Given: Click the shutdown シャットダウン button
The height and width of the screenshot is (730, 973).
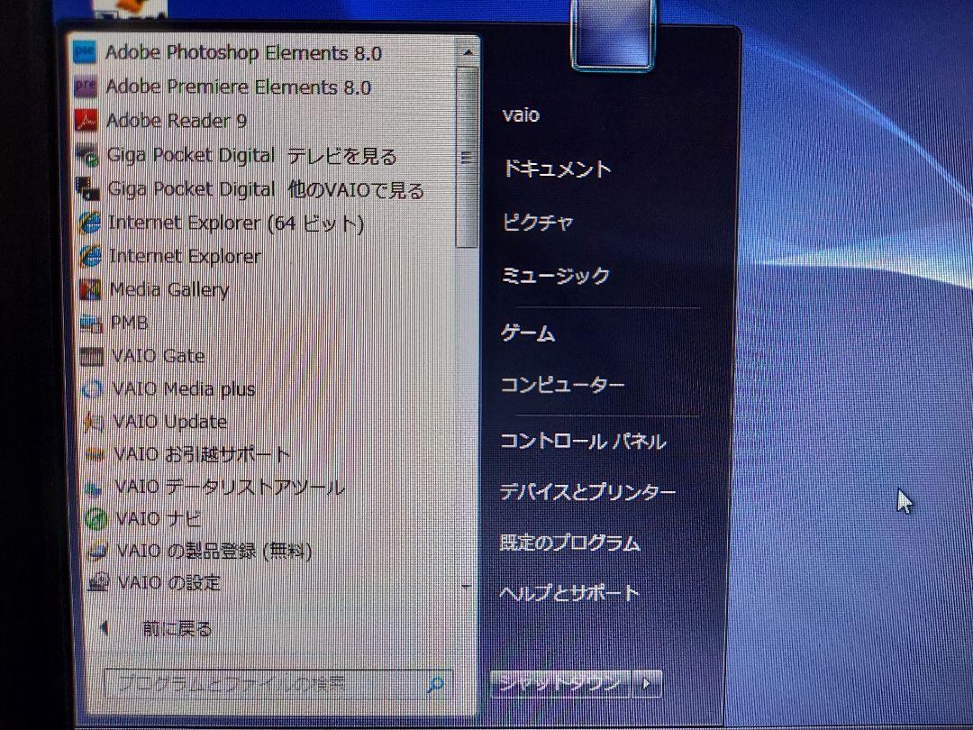Looking at the screenshot, I should pyautogui.click(x=560, y=683).
